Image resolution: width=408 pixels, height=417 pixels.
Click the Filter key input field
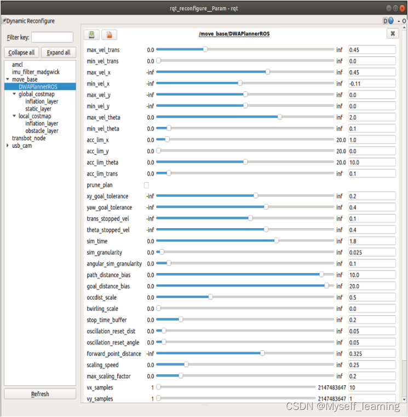click(52, 37)
